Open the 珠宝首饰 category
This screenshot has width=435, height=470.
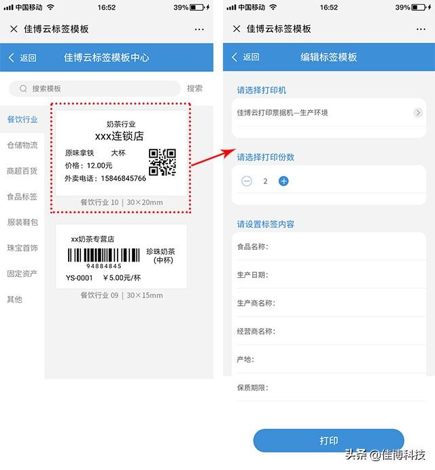tap(22, 248)
